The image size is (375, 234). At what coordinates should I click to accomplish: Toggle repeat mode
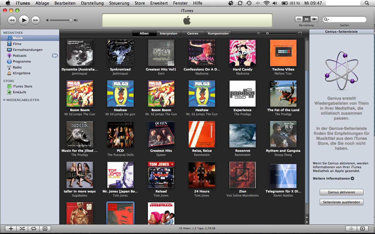(x=33, y=229)
